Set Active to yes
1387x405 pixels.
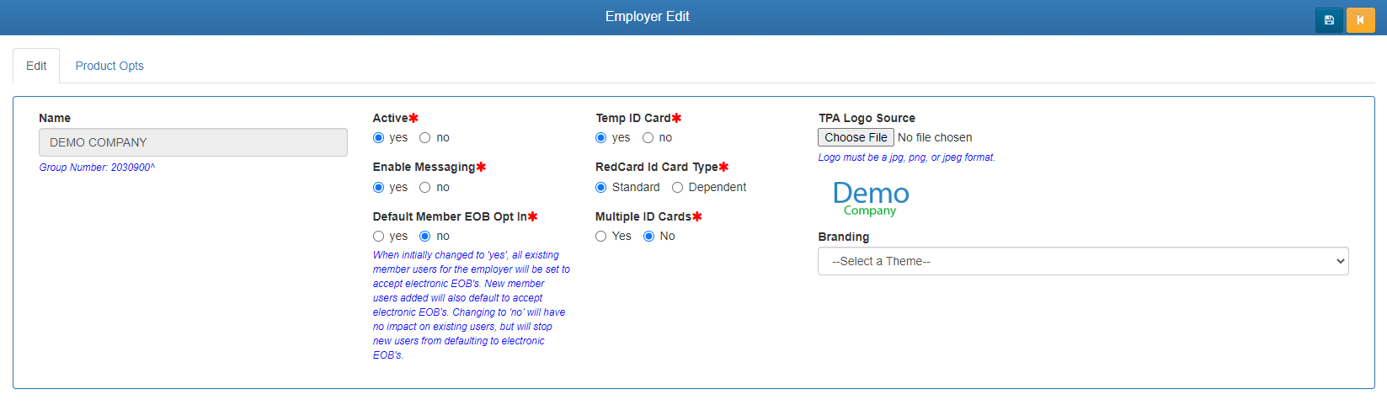pos(379,138)
